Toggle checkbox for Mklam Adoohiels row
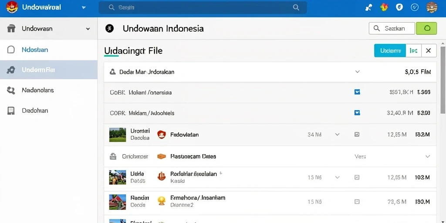The image size is (446, 223). [x=357, y=113]
